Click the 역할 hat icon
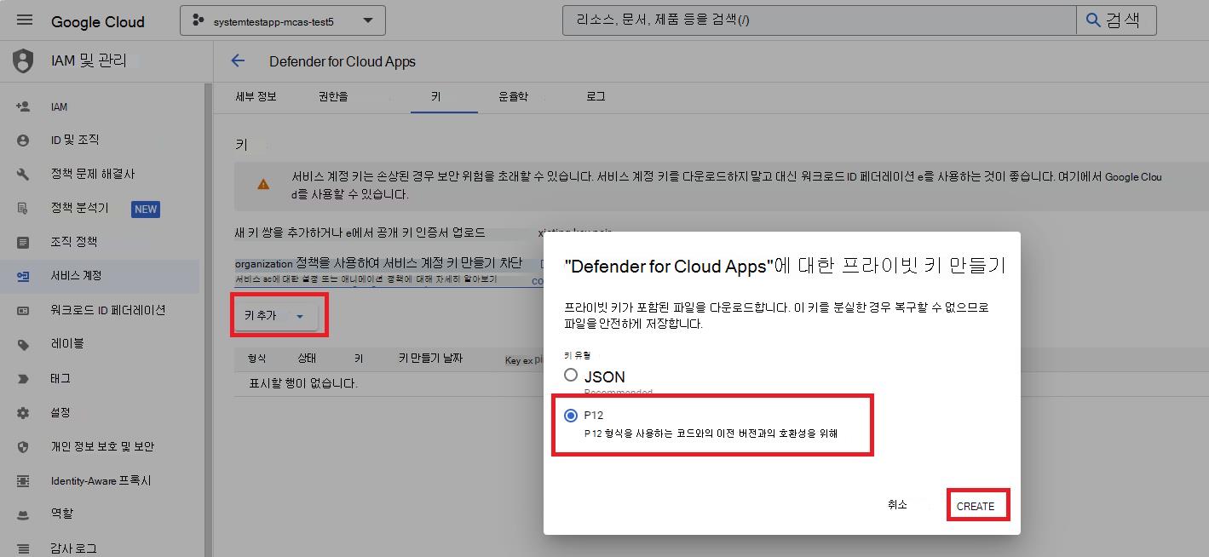1209x557 pixels. click(23, 514)
